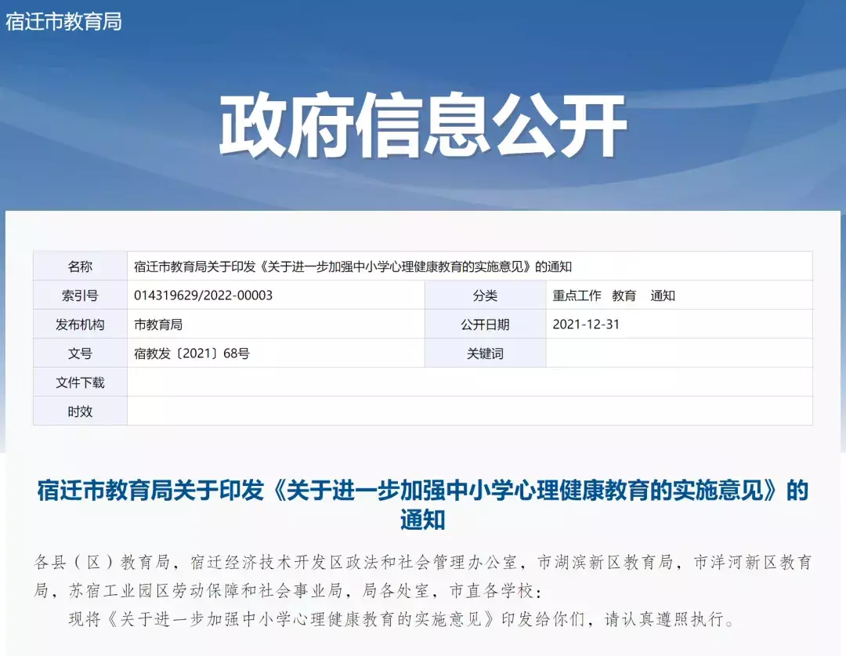Screen dimensions: 846x656
Task: Click the line starting 局，苏宿工业园区
Action: 288,591
